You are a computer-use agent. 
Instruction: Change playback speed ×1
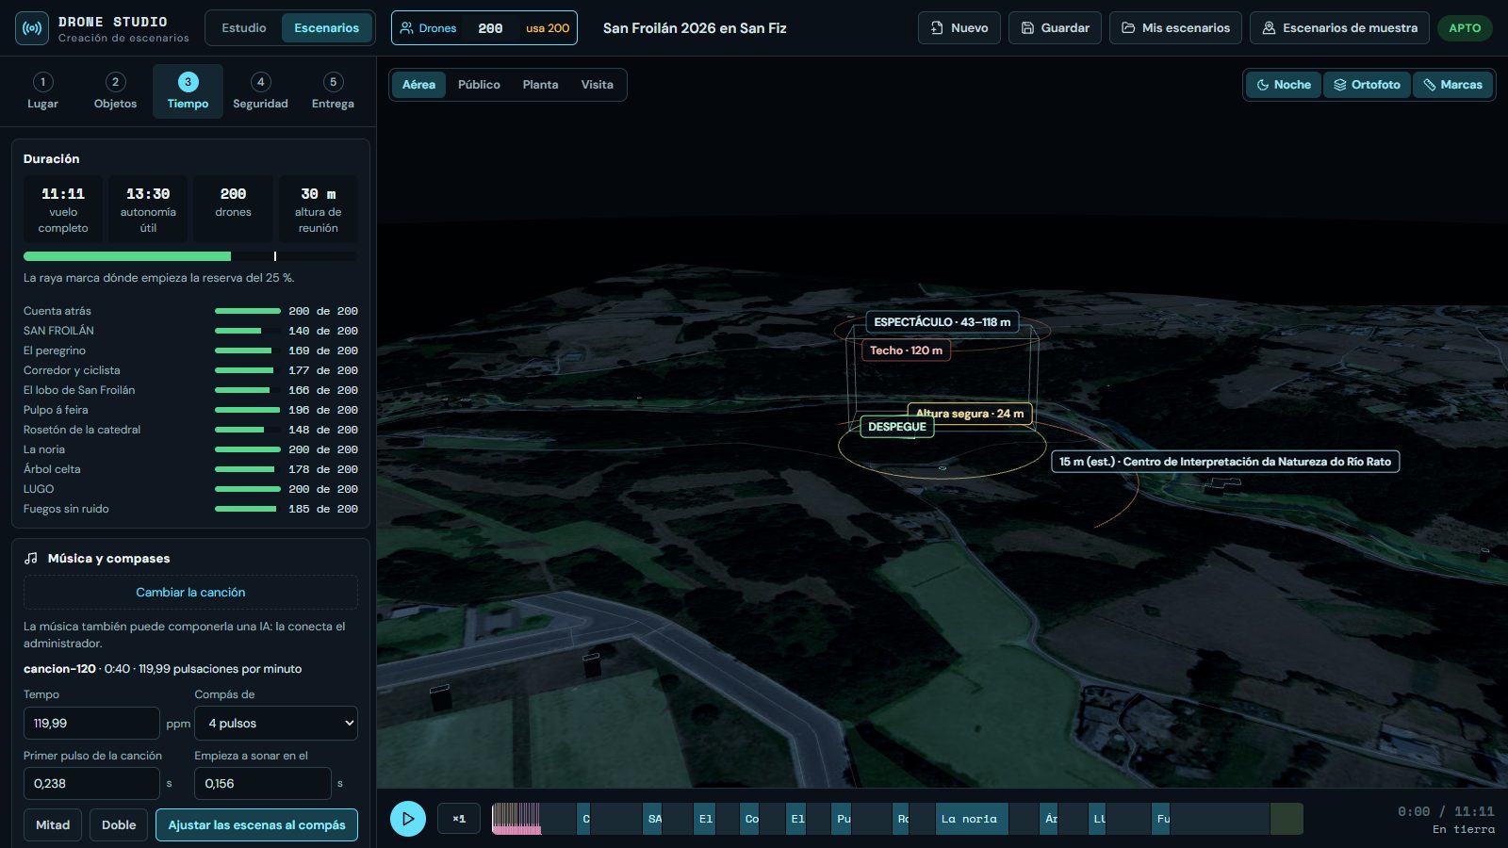point(459,819)
